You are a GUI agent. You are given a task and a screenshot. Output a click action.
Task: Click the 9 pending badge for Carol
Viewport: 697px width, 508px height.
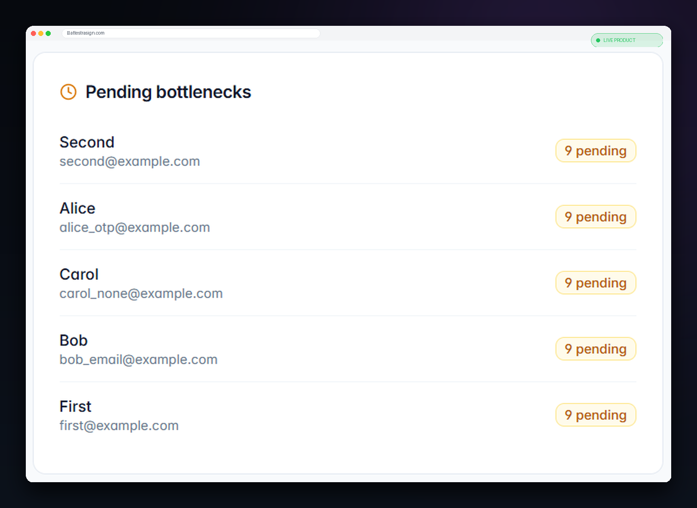tap(596, 283)
